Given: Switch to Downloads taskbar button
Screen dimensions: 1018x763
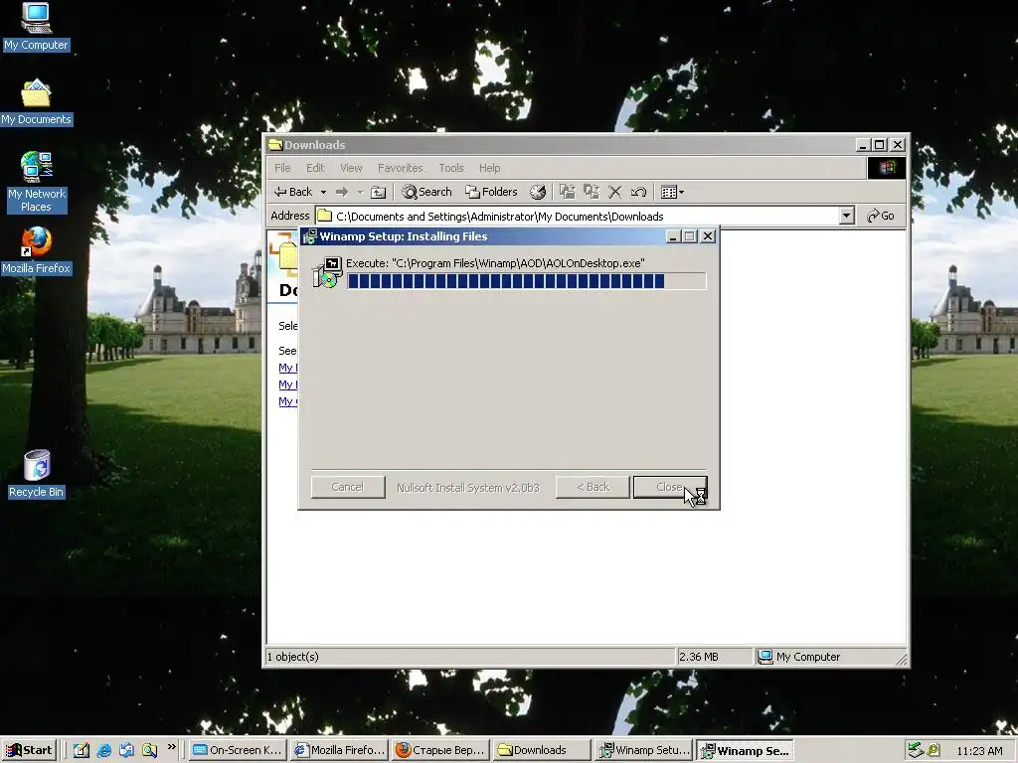Looking at the screenshot, I should tap(542, 751).
